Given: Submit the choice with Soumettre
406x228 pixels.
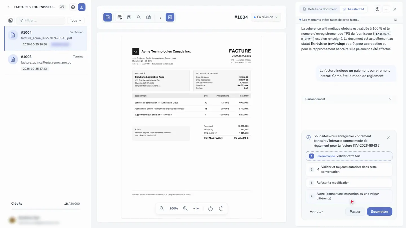Looking at the screenshot, I should (379, 212).
